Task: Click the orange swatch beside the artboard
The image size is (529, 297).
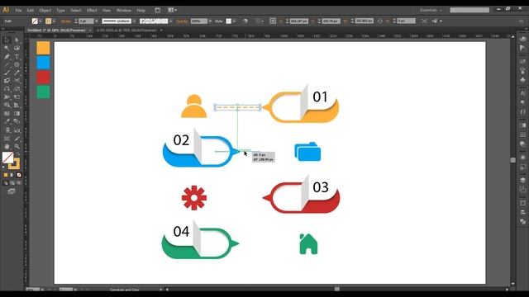Action: (x=43, y=48)
